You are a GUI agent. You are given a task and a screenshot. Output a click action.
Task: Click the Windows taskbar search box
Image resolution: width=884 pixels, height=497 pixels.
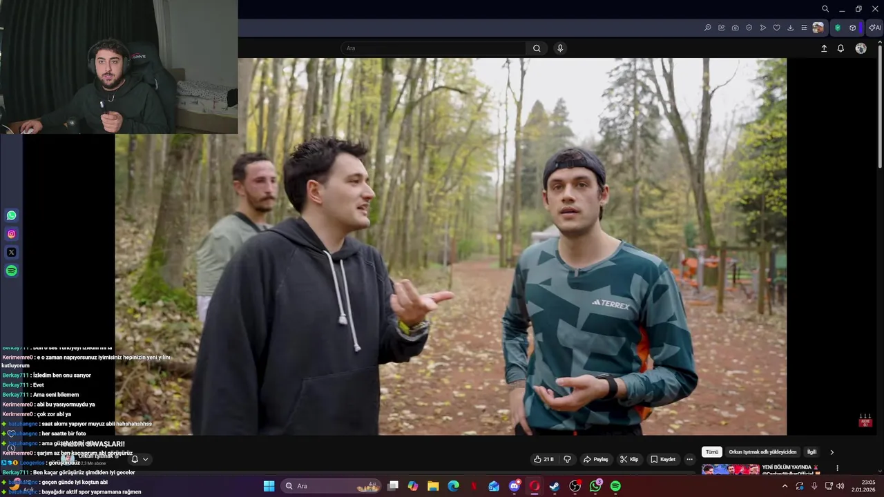331,486
